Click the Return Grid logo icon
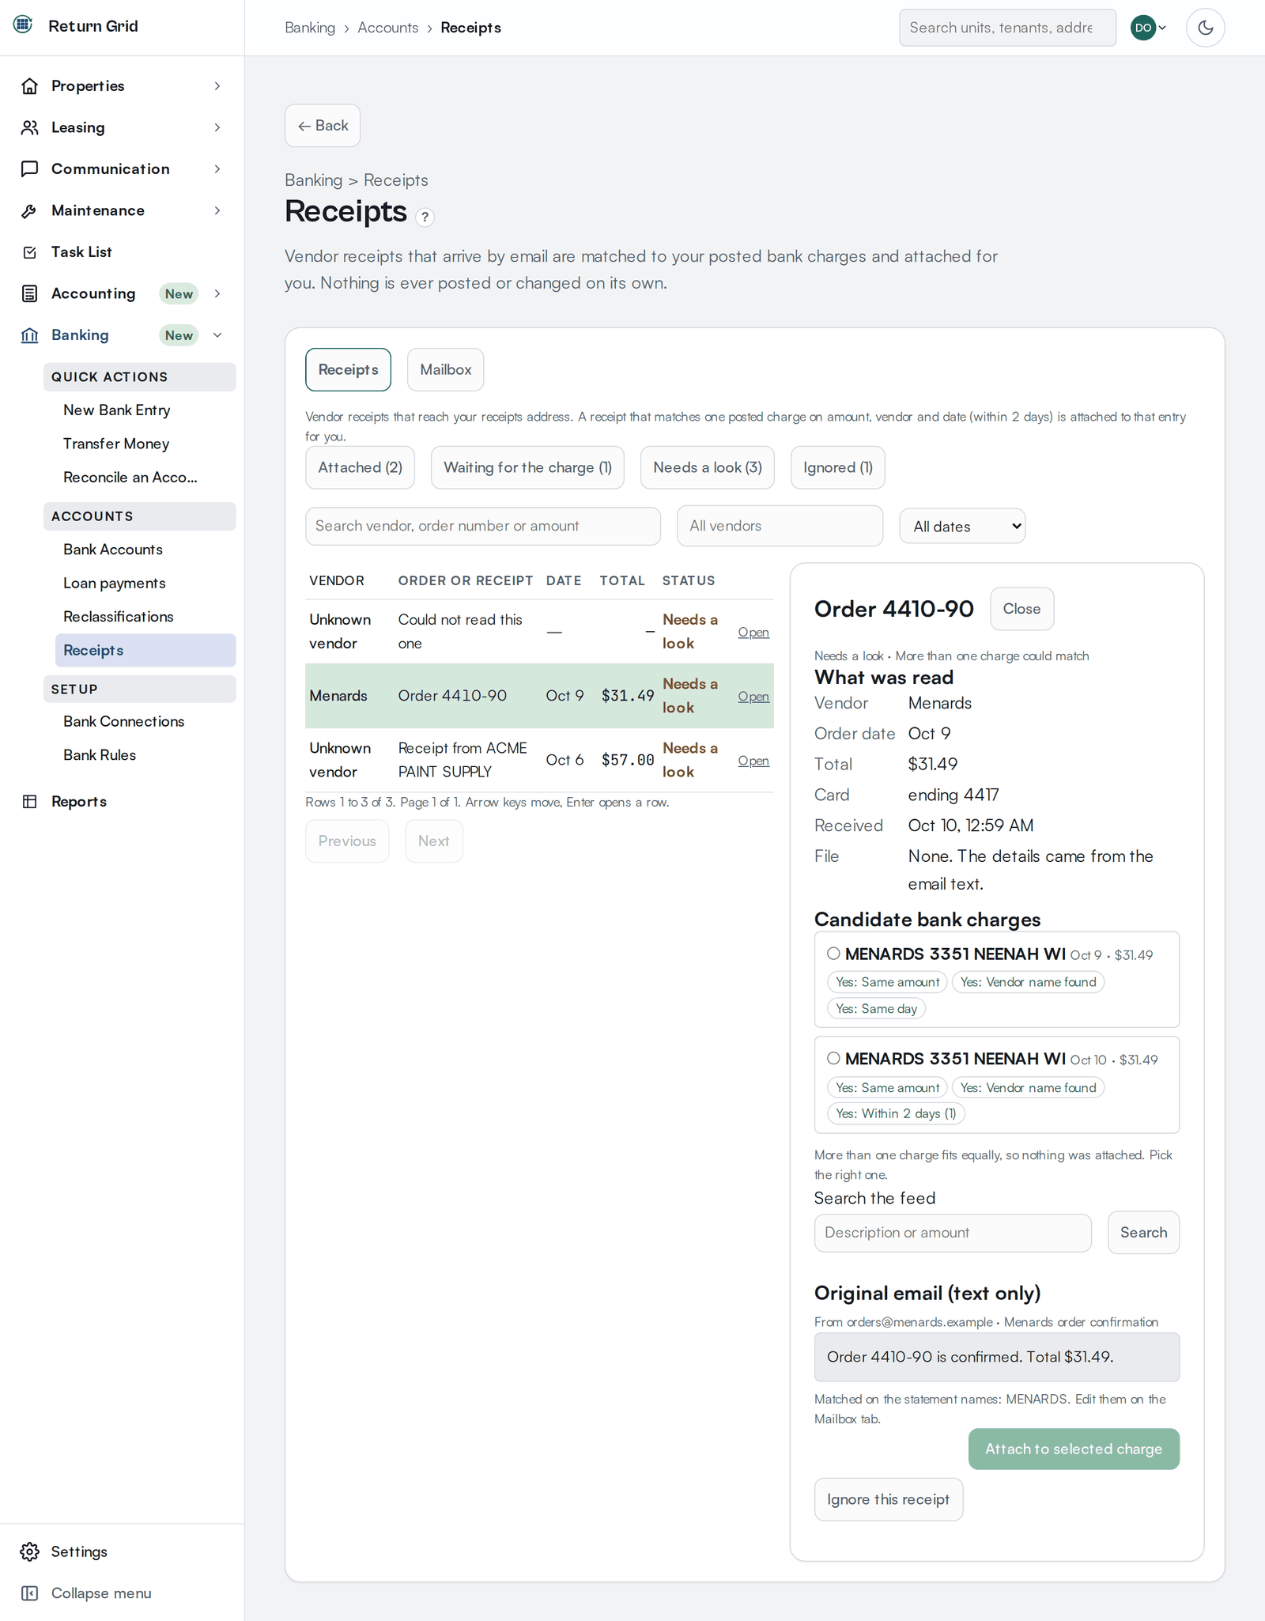The image size is (1265, 1621). point(23,25)
